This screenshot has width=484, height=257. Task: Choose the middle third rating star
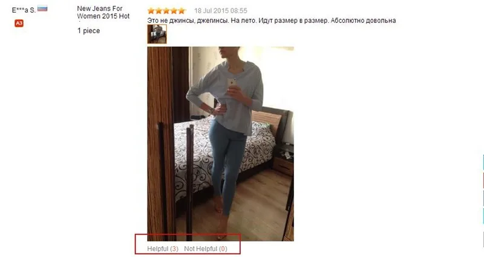click(166, 11)
